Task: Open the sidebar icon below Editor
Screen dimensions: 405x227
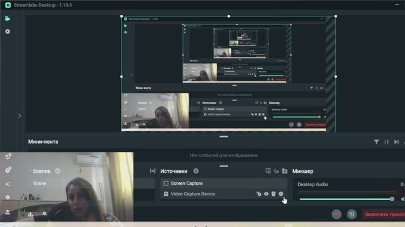Action: 8,32
